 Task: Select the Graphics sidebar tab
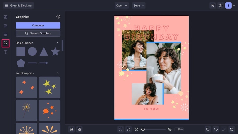(x=6, y=43)
